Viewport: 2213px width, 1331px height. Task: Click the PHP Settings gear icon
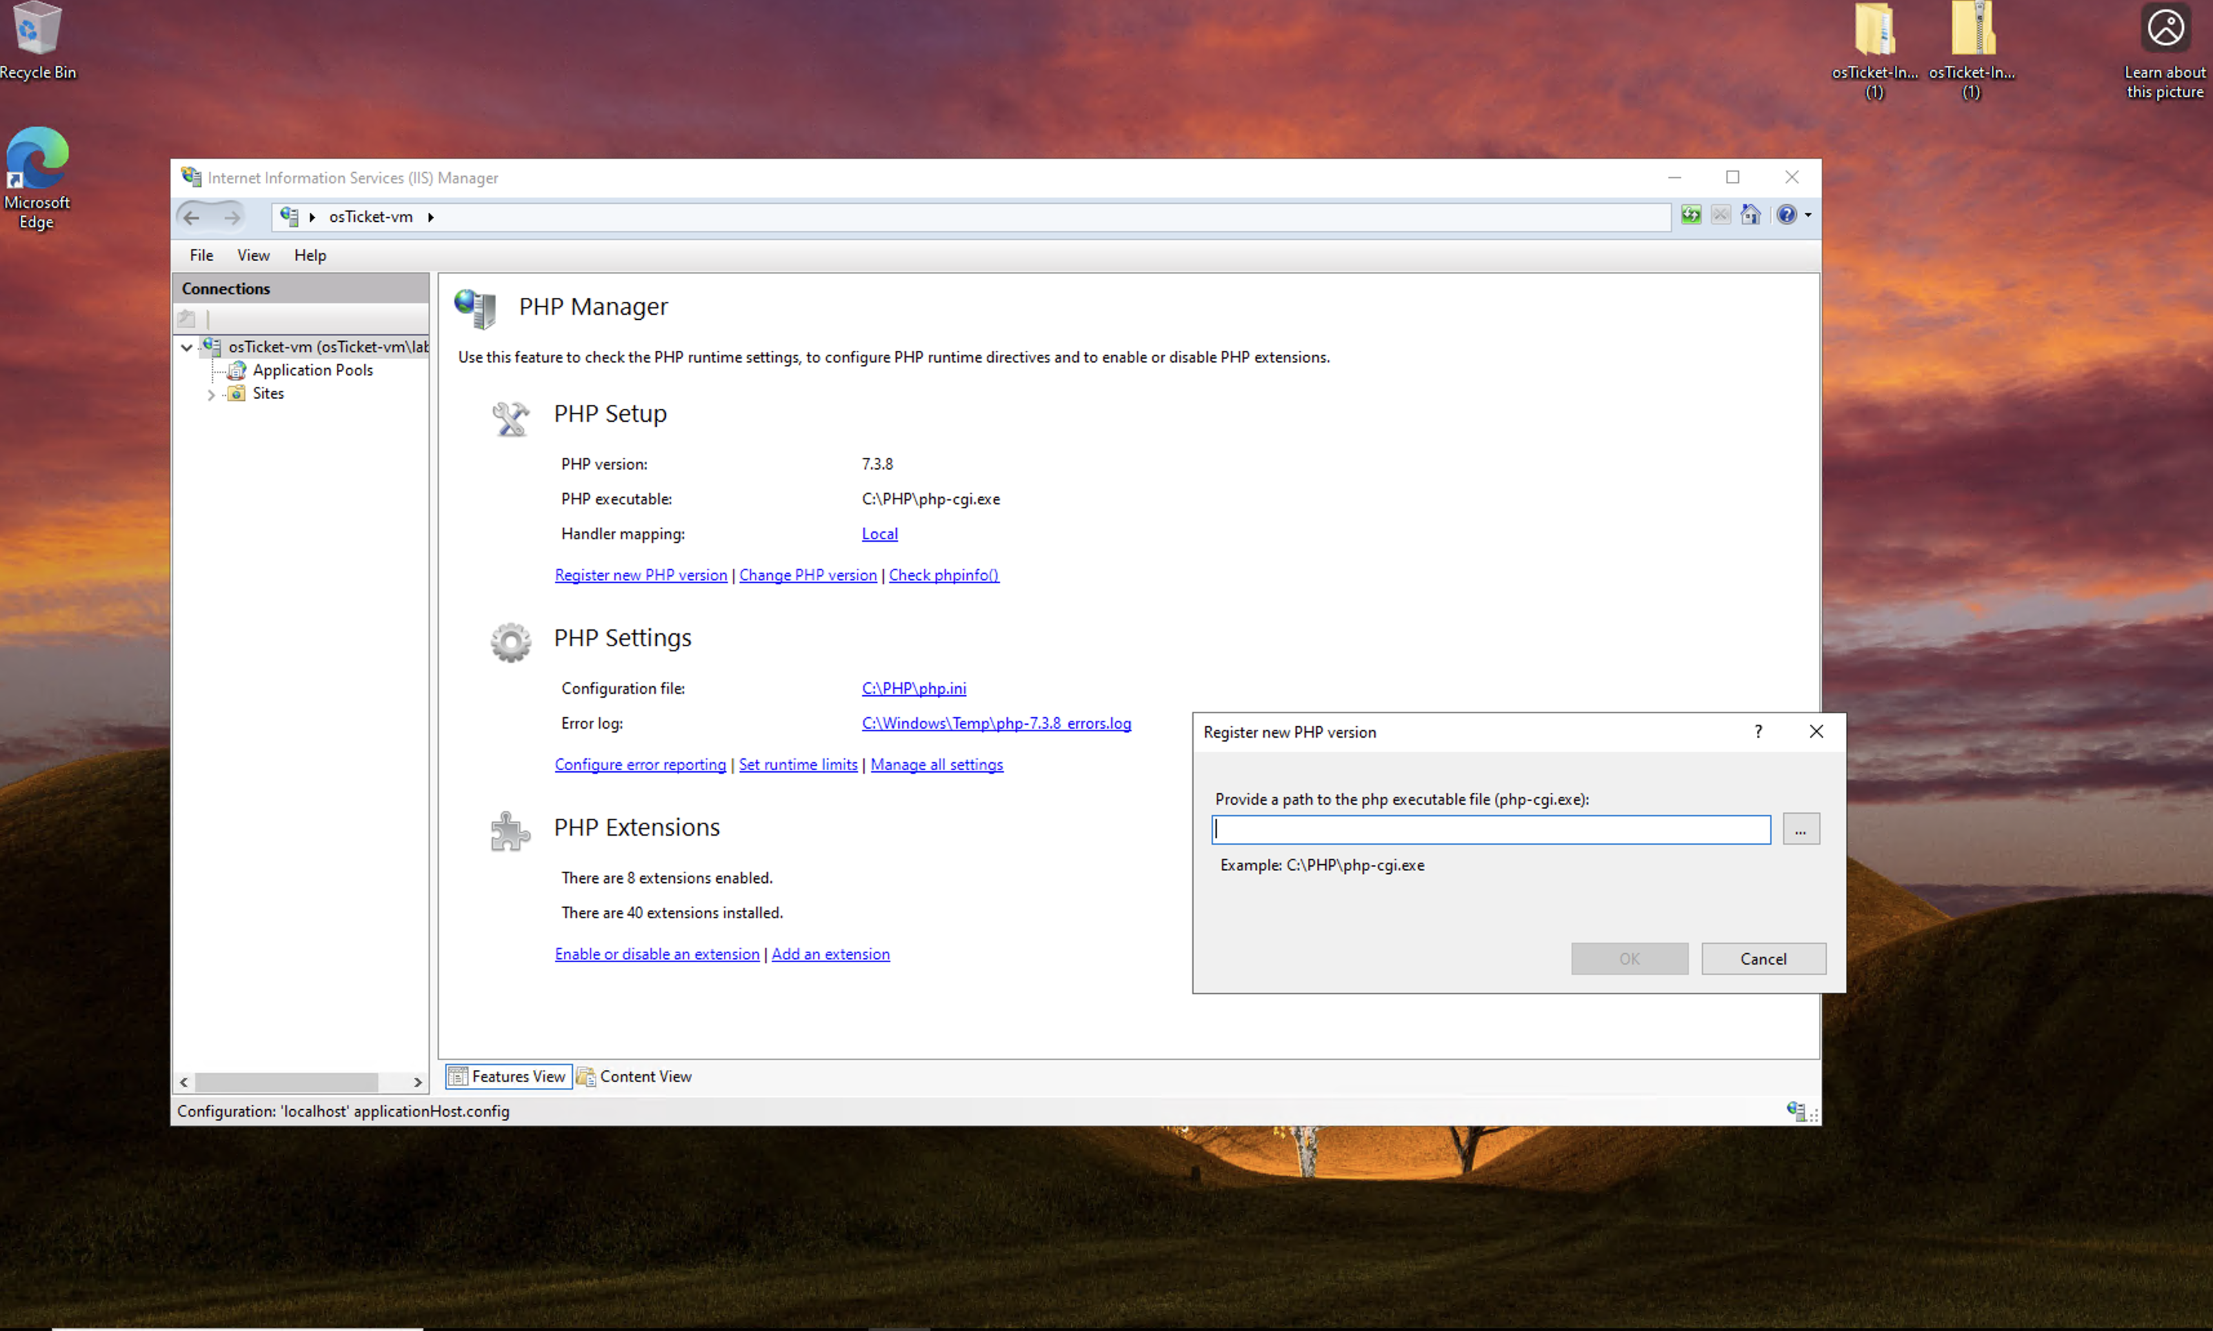coord(510,642)
